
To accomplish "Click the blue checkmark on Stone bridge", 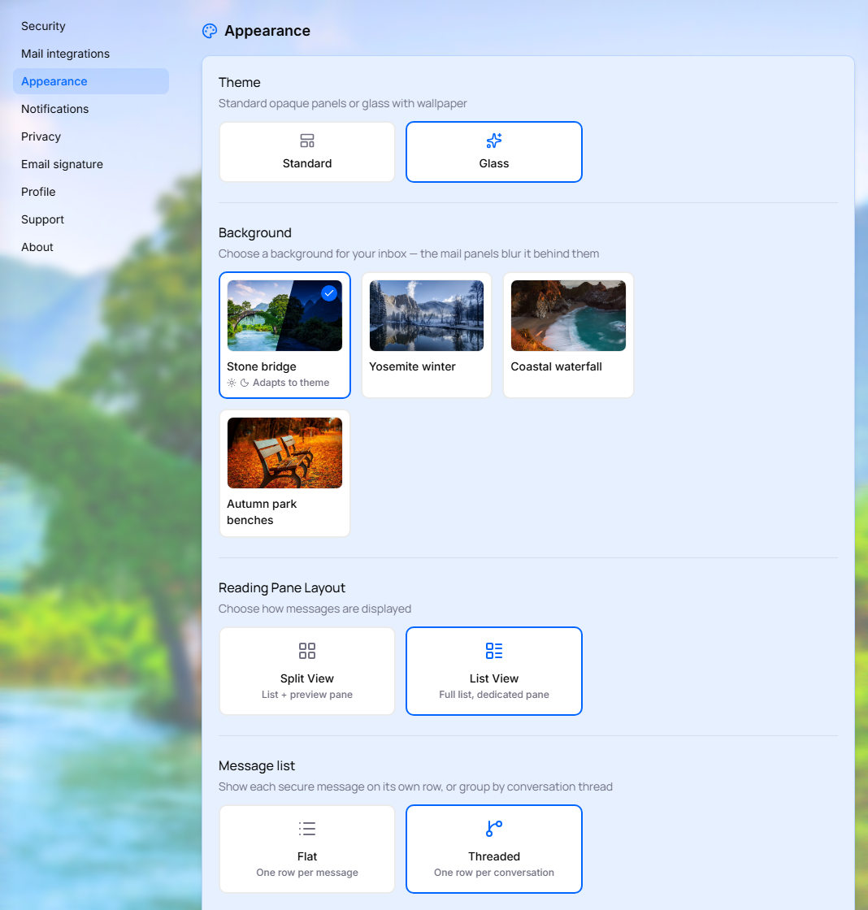I will click(329, 293).
